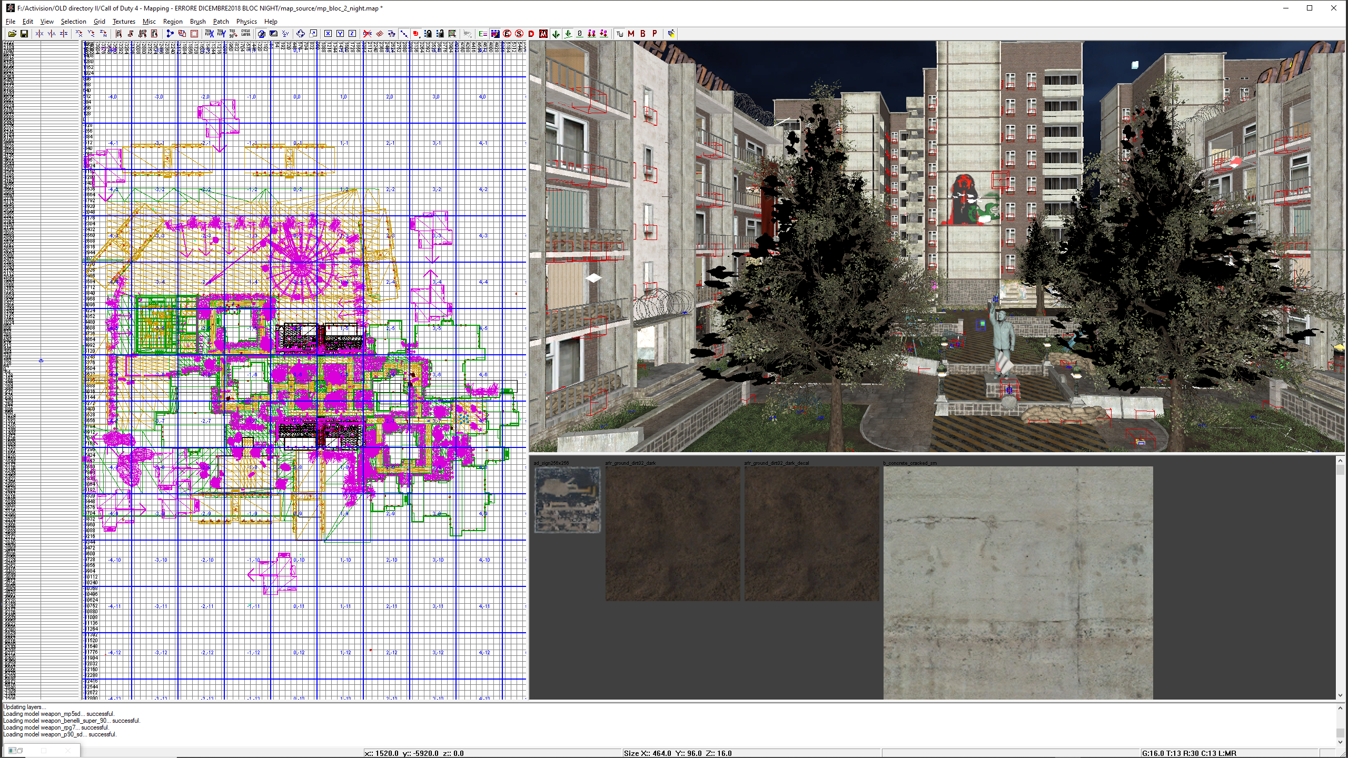Image resolution: width=1348 pixels, height=758 pixels.
Task: Click the blue triangle vertex icon
Action: click(x=170, y=34)
